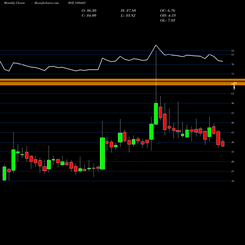Click the 82 price axis label

pos(233,50)
